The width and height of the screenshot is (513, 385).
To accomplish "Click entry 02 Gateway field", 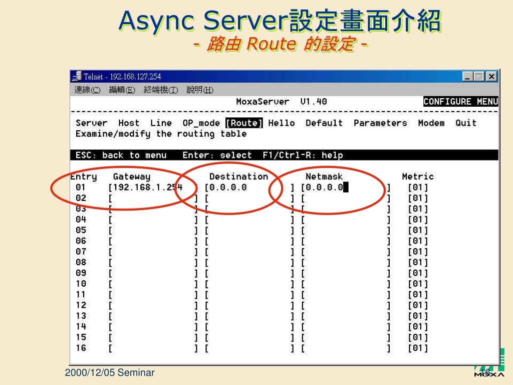I will coord(153,198).
